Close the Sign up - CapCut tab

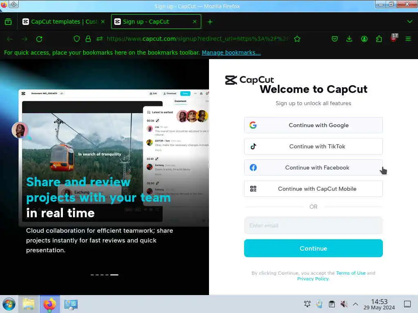[x=195, y=22]
